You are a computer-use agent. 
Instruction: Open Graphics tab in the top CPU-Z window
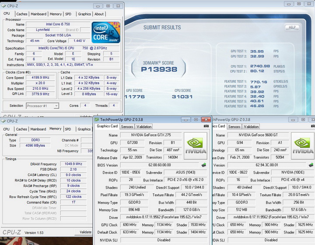[84, 14]
